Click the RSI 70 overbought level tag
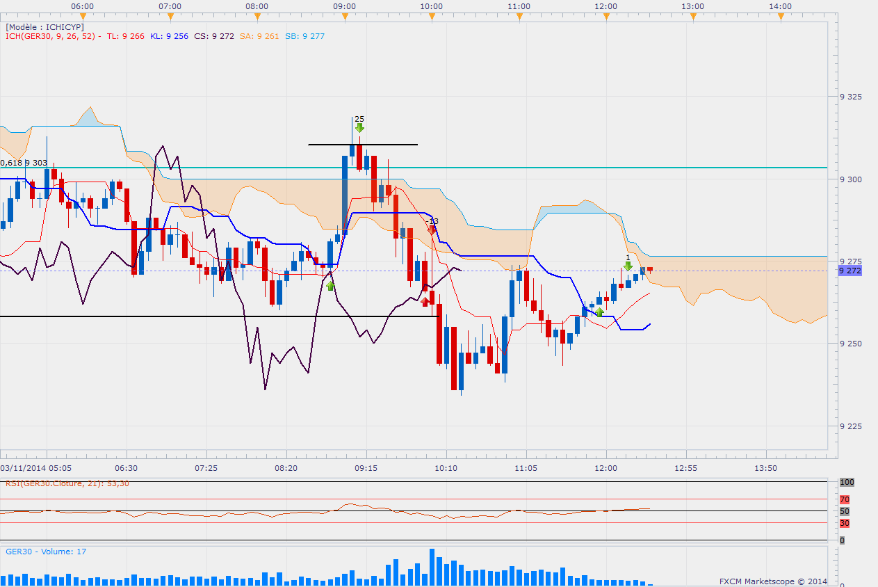The width and height of the screenshot is (878, 587). tap(845, 499)
